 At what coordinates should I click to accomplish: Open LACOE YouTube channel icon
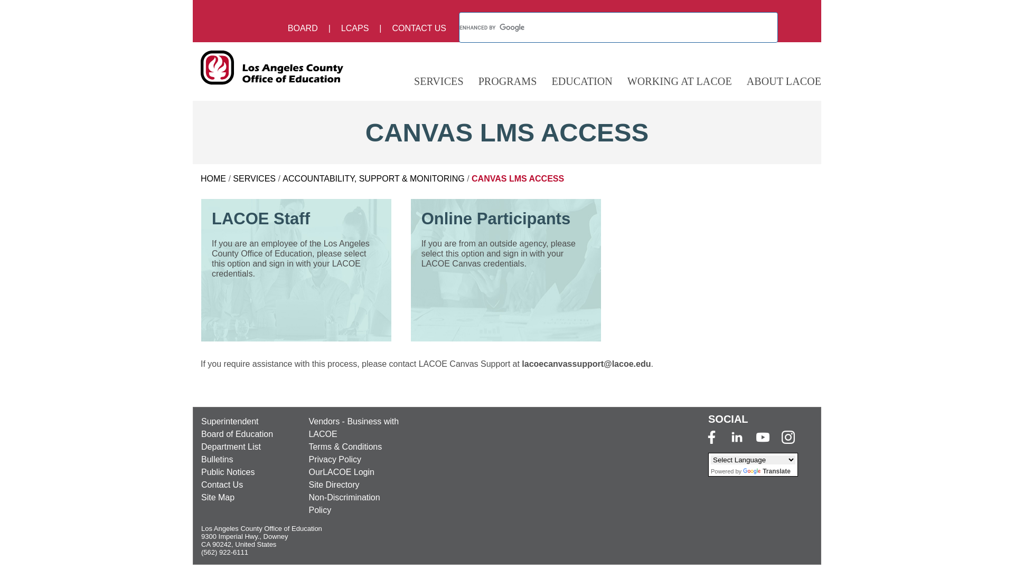763,438
